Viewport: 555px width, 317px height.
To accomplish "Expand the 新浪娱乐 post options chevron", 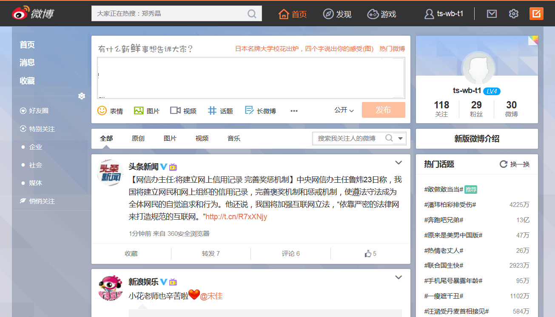I will 398,277.
